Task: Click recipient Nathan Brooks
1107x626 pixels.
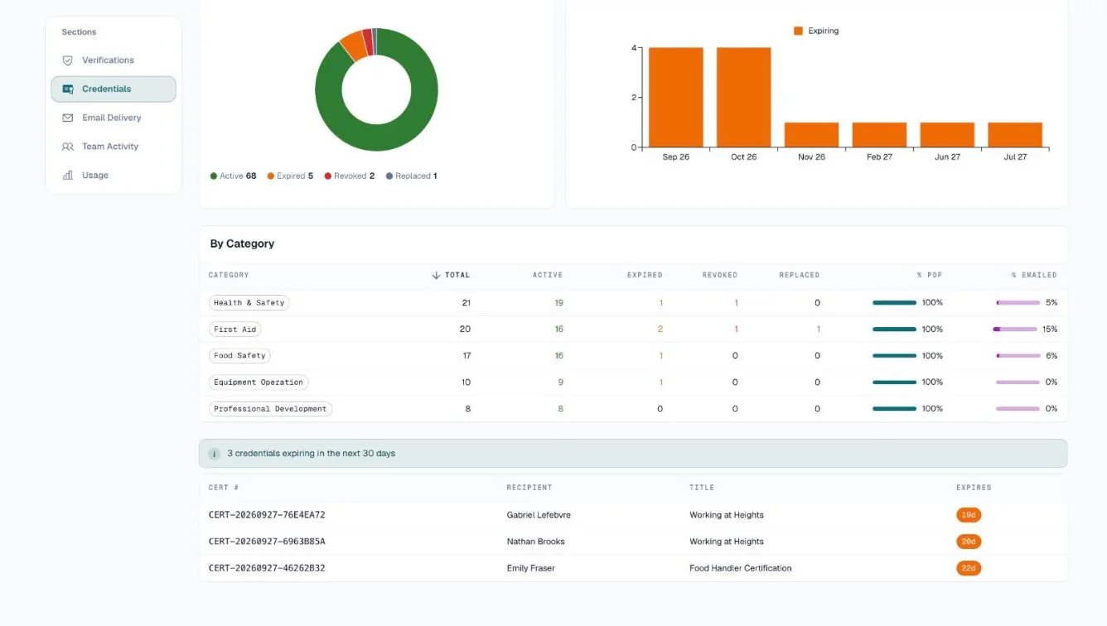Action: [536, 542]
